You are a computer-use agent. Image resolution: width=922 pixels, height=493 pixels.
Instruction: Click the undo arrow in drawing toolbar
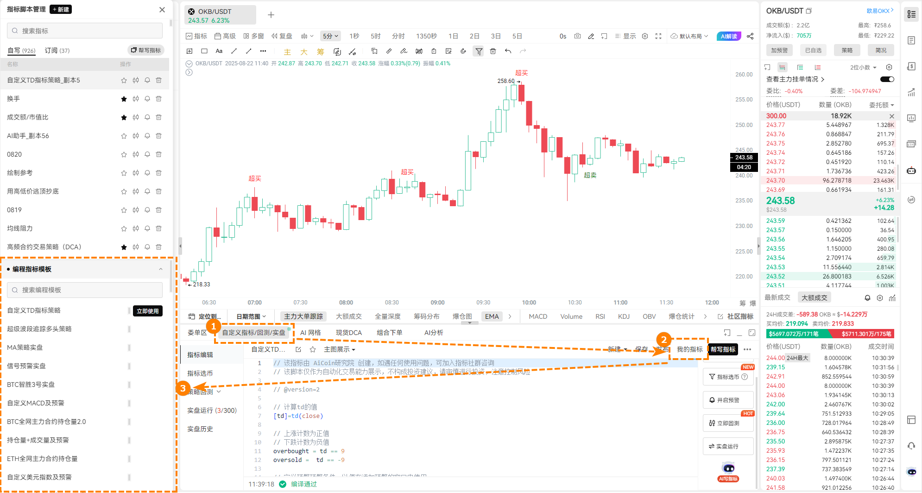508,51
